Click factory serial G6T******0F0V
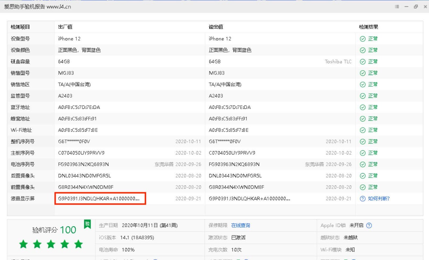The image size is (429, 260). pyautogui.click(x=74, y=142)
